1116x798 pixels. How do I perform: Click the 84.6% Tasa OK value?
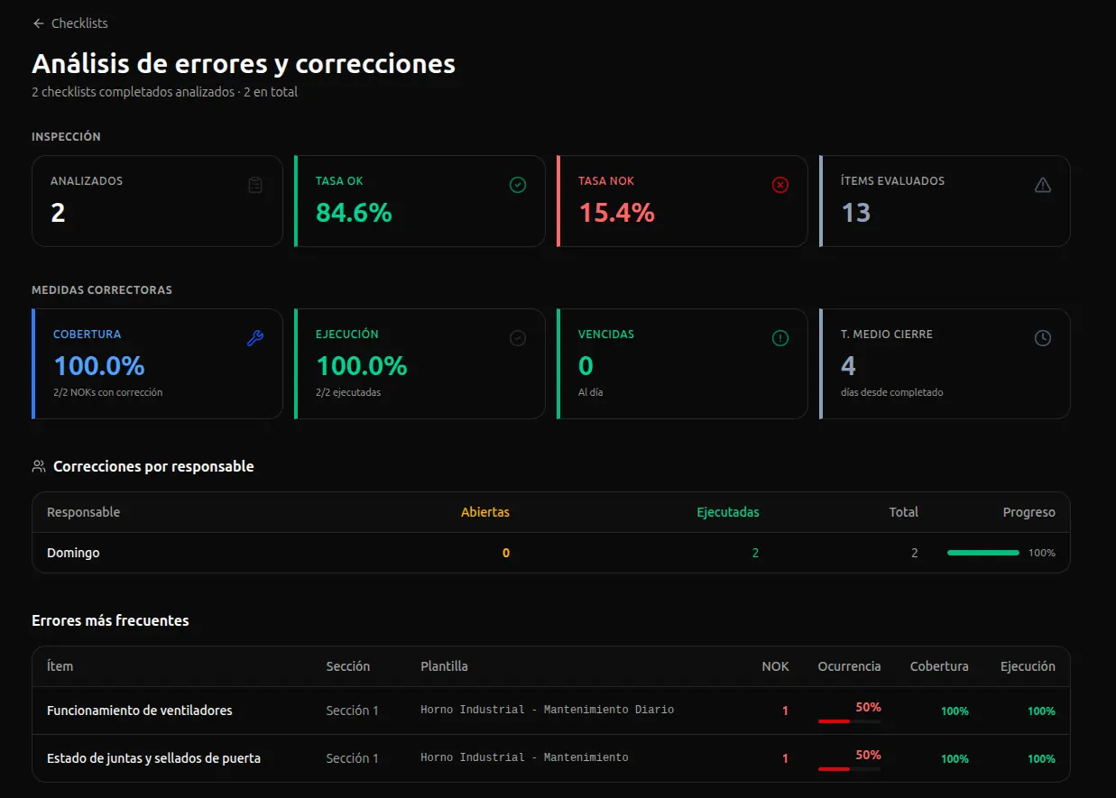tap(354, 213)
